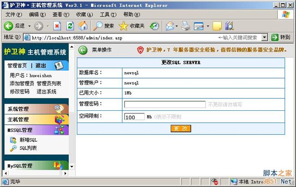Viewport: 296px width, 187px height.
Task: Expand the 主机管理 section
Action: coord(36,119)
